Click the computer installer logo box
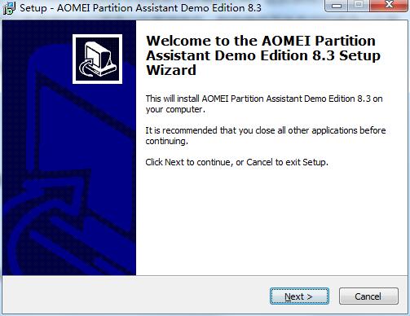The width and height of the screenshot is (410, 316). 97,59
